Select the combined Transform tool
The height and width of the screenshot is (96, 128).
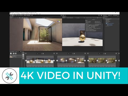20,15
